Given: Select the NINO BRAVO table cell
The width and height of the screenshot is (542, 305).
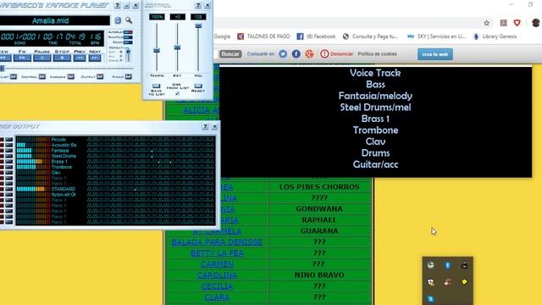Looking at the screenshot, I should click(319, 274).
